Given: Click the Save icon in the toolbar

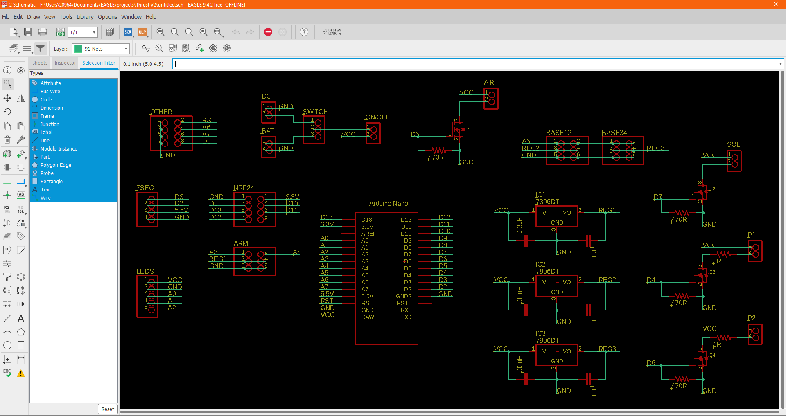Looking at the screenshot, I should click(28, 32).
